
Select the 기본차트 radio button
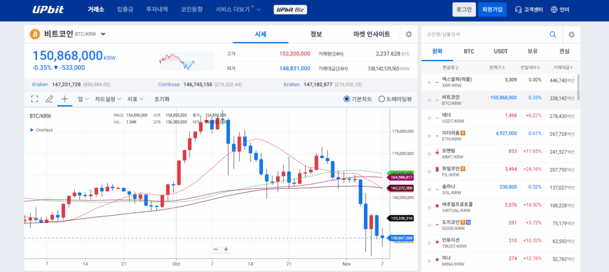[347, 99]
